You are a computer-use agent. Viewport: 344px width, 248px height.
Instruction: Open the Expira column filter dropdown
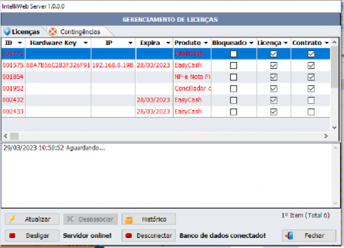pyautogui.click(x=168, y=43)
